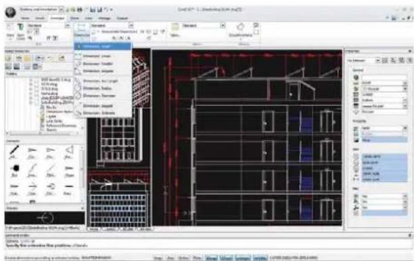Choose Dimension: Ordinate from the menu
414x261 pixels.
[103, 113]
